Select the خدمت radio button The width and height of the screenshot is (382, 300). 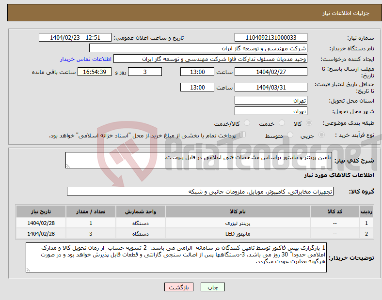(x=282, y=123)
